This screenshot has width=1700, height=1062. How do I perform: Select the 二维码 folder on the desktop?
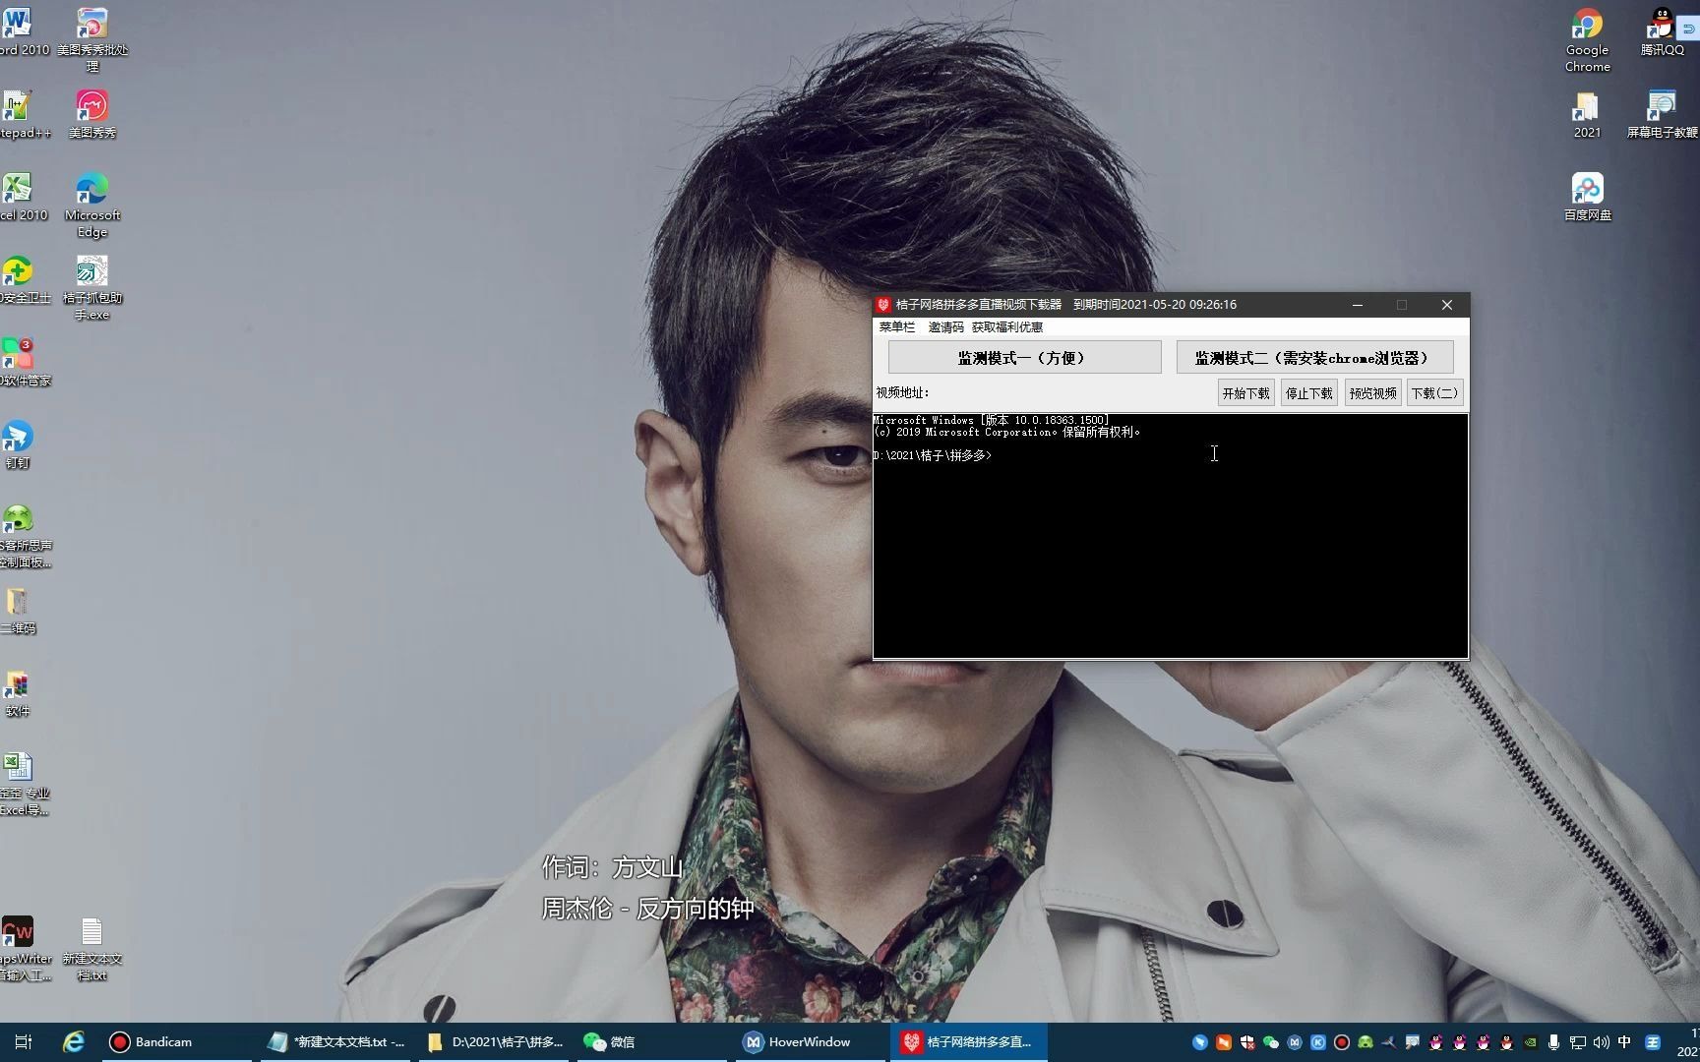(x=18, y=610)
